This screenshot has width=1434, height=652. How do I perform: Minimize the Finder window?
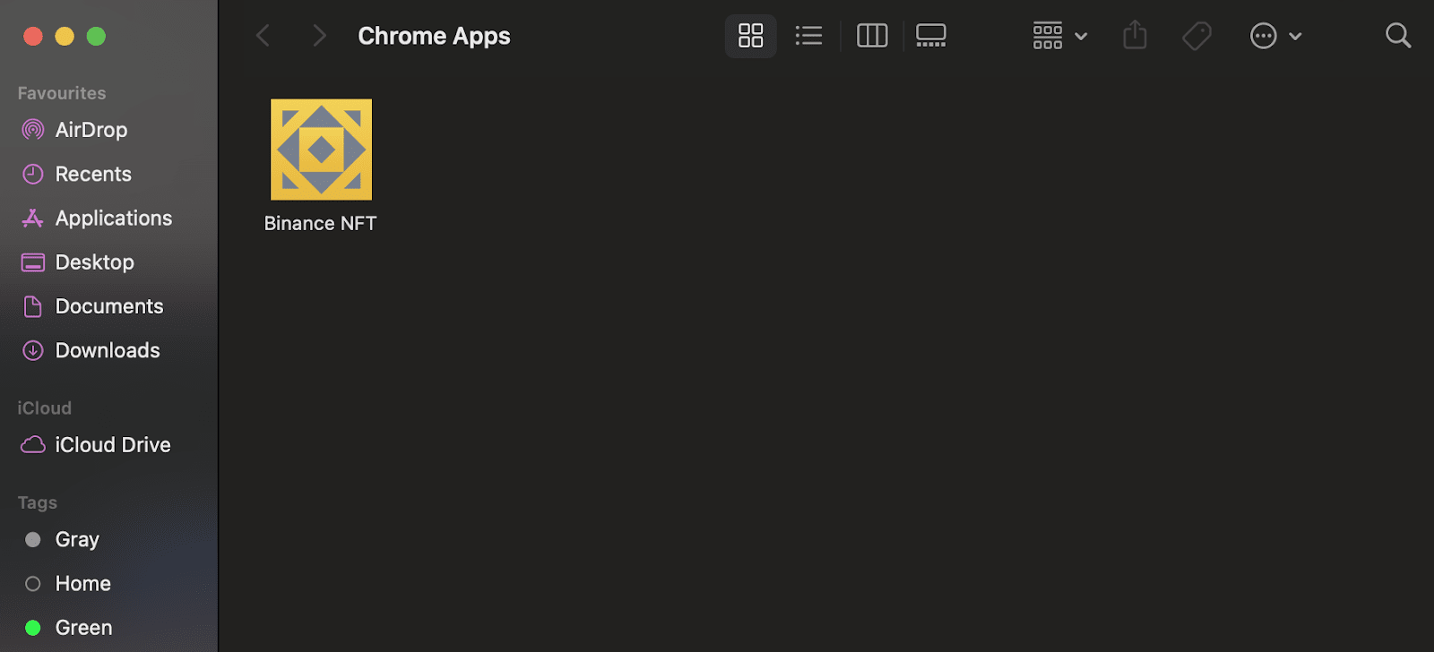65,36
